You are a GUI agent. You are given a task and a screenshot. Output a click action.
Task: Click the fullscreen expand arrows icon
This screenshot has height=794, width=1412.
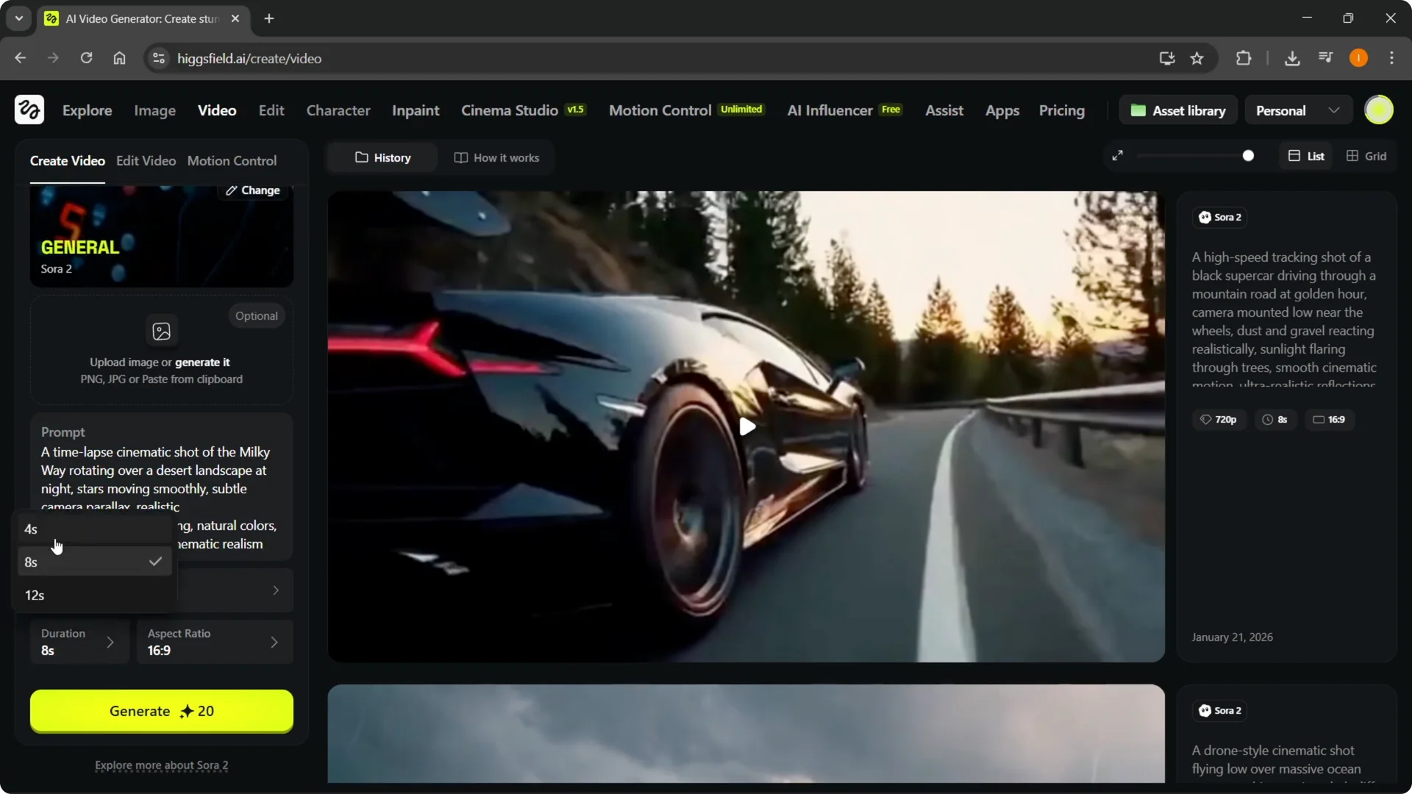1117,156
